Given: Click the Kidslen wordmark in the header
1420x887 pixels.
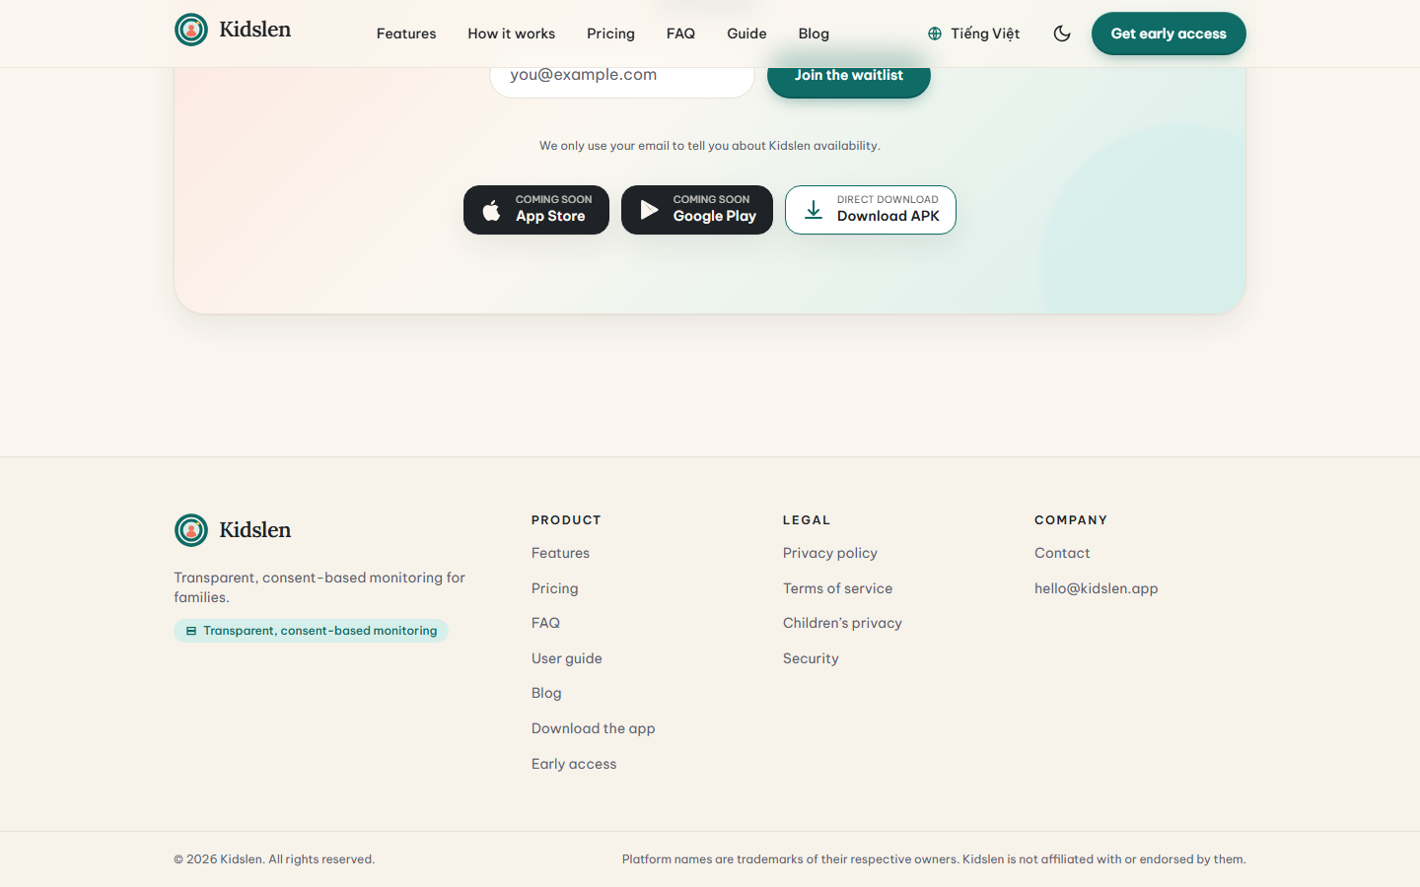Looking at the screenshot, I should coord(255,30).
